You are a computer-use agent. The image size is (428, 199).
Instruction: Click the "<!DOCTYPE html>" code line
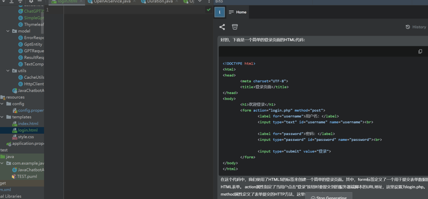(x=239, y=64)
